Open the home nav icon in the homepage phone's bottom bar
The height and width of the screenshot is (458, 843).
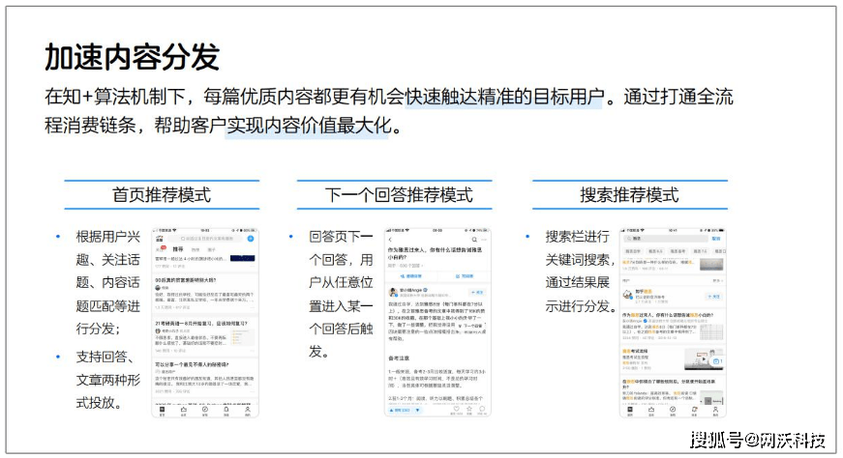[x=162, y=409]
